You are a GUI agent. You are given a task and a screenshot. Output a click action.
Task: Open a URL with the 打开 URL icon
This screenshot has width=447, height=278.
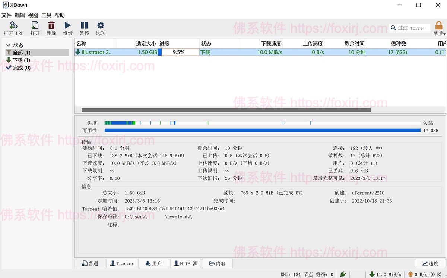pyautogui.click(x=13, y=28)
